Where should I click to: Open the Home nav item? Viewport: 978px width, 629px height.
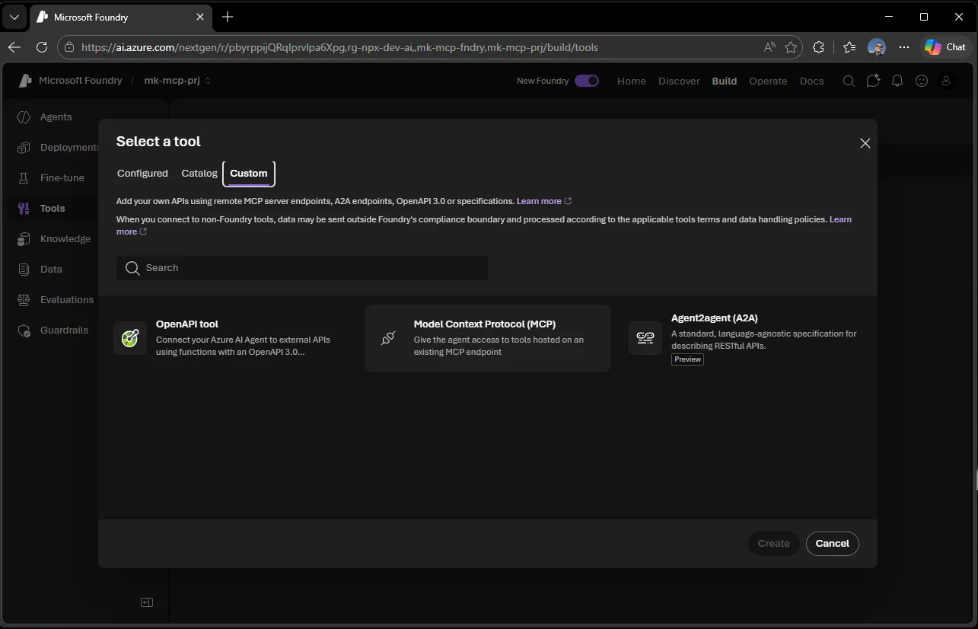pos(632,81)
